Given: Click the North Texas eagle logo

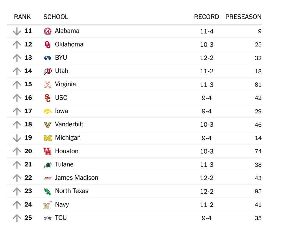Looking at the screenshot, I should coord(47,191).
